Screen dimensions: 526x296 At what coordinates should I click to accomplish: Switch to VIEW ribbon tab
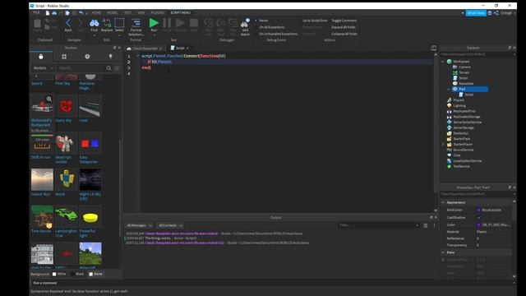click(x=141, y=13)
